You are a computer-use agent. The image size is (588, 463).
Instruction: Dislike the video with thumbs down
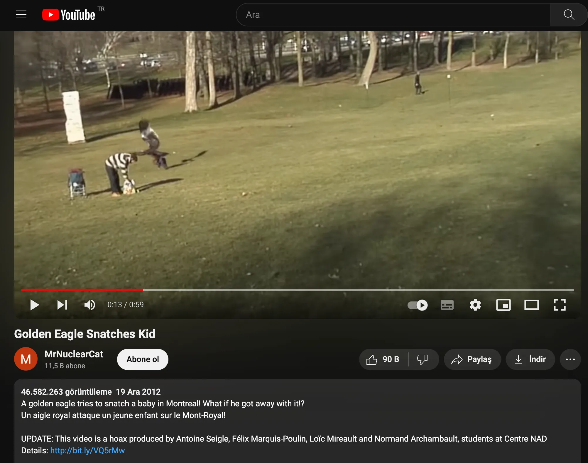click(423, 359)
